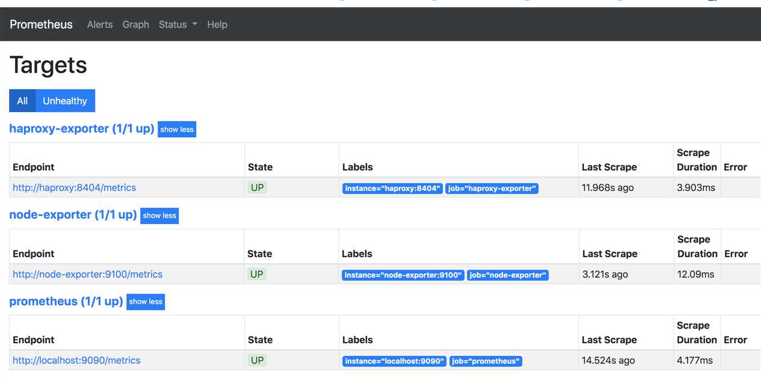
Task: Open http://haproxy:8404/metrics endpoint
Action: (75, 188)
